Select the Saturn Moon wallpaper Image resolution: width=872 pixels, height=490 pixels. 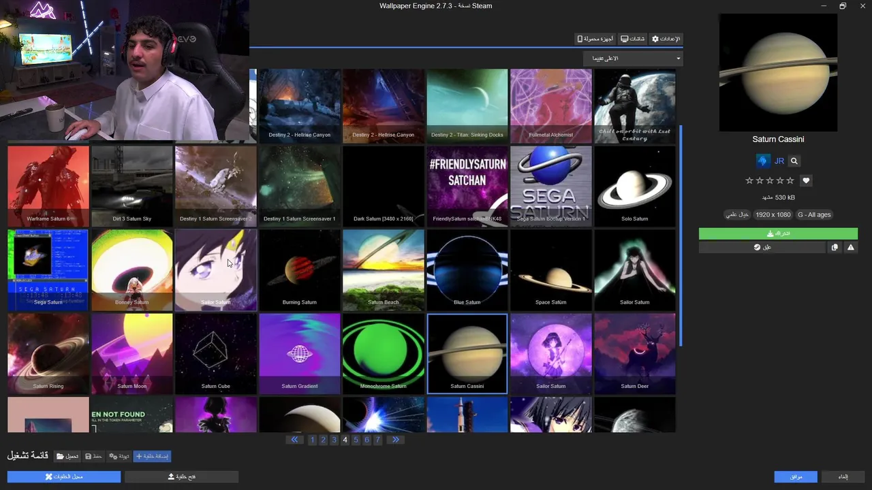coord(131,353)
